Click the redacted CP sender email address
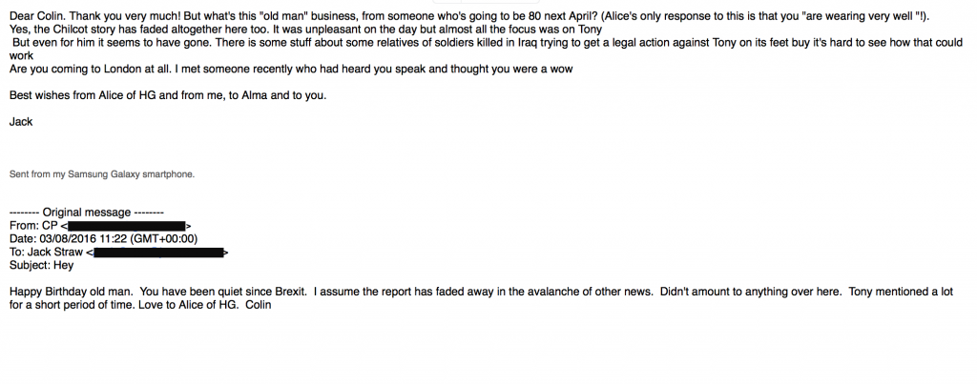The image size is (977, 385). 127,227
